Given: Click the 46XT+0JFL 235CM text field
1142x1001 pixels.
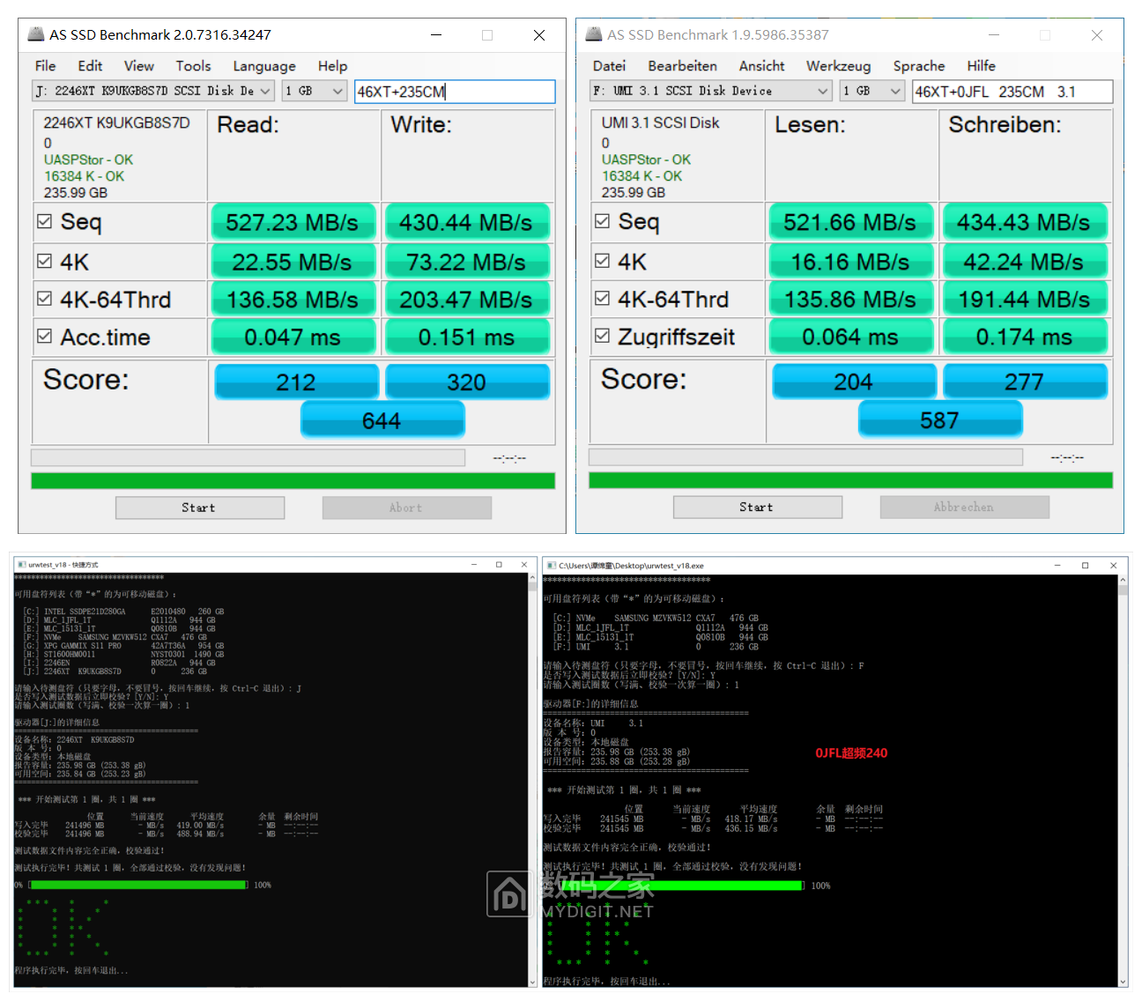Looking at the screenshot, I should coord(1012,91).
